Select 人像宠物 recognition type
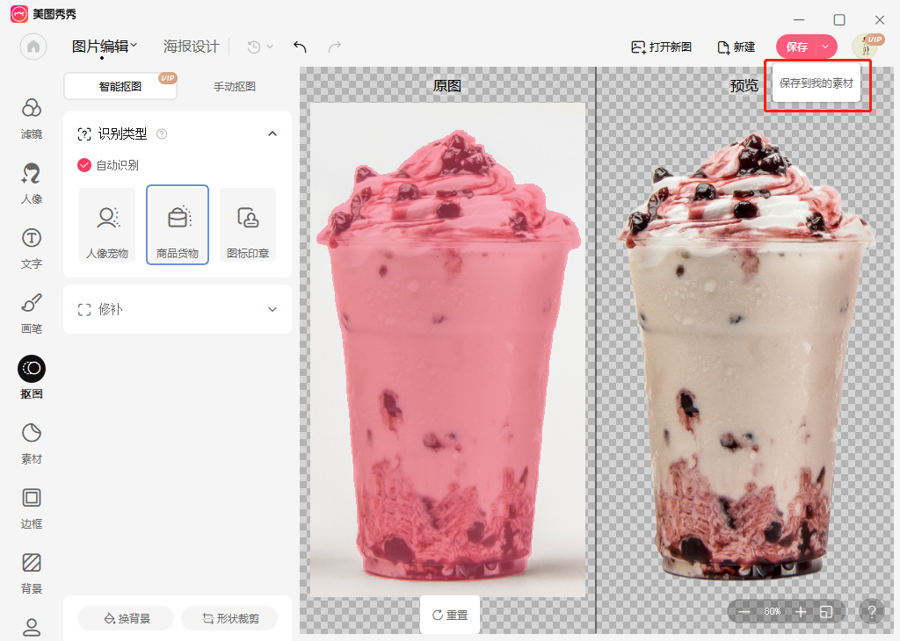The image size is (900, 641). [107, 226]
